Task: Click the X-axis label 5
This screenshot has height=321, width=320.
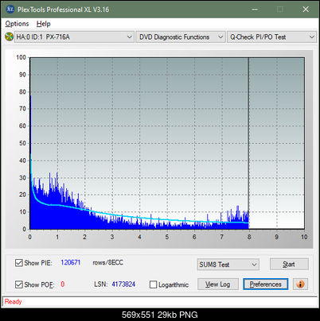Action: click(x=167, y=237)
